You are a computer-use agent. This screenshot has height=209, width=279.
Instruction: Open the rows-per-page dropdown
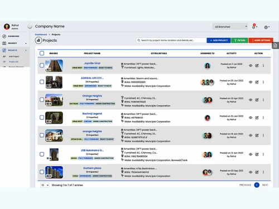[45, 185]
